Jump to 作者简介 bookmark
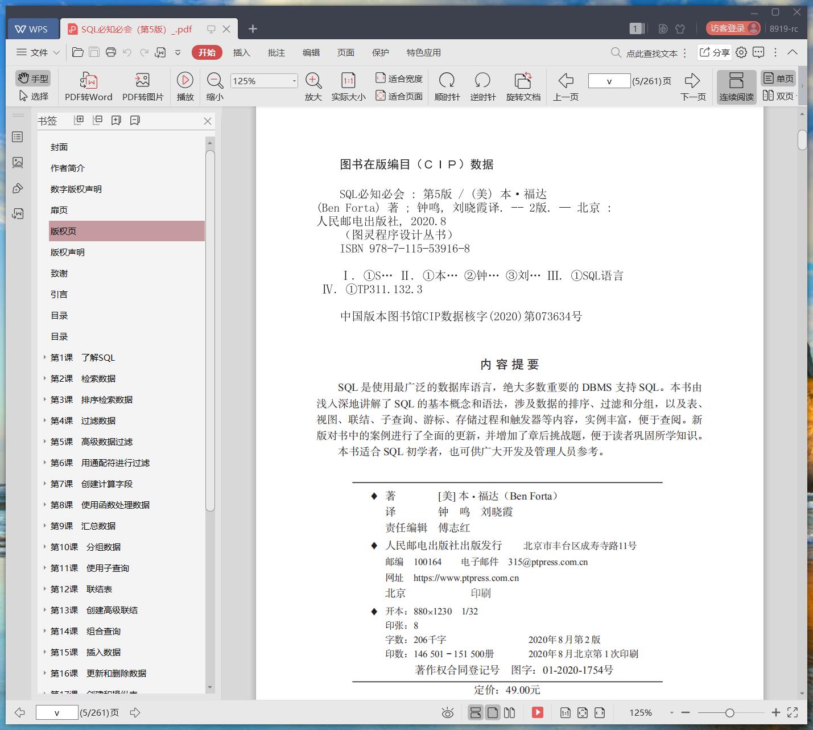 click(x=67, y=168)
